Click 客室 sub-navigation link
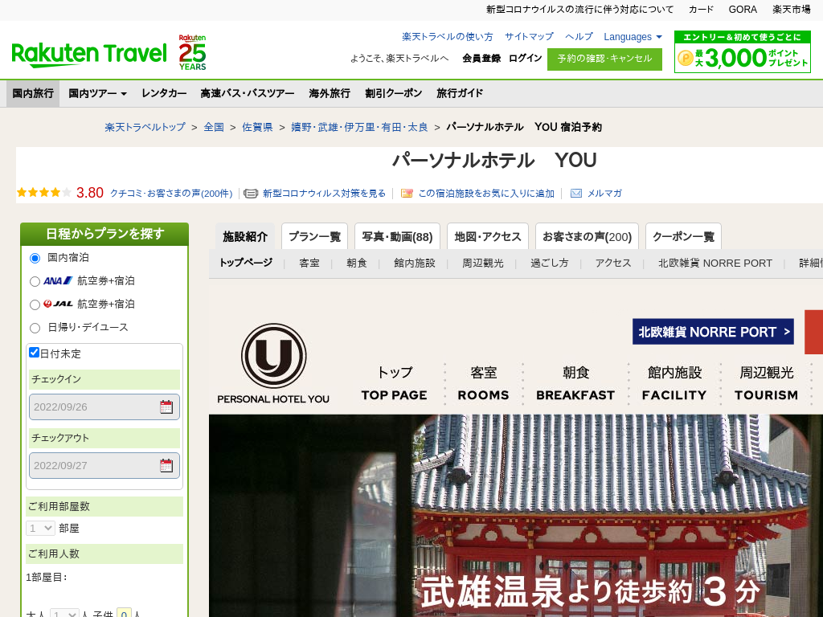 click(x=309, y=263)
